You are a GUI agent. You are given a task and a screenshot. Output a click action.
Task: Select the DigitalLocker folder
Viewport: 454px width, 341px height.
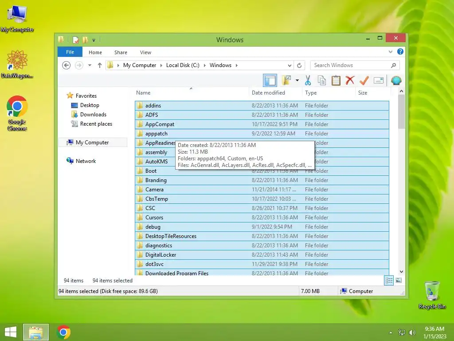click(262, 254)
